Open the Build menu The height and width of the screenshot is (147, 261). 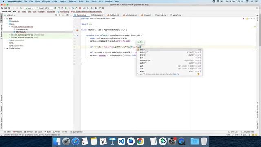pos(81,2)
